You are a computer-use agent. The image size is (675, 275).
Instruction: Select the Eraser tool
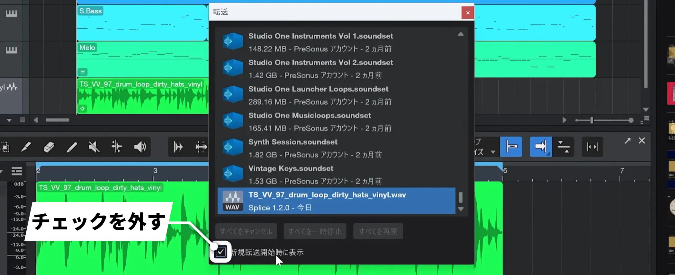(49, 147)
